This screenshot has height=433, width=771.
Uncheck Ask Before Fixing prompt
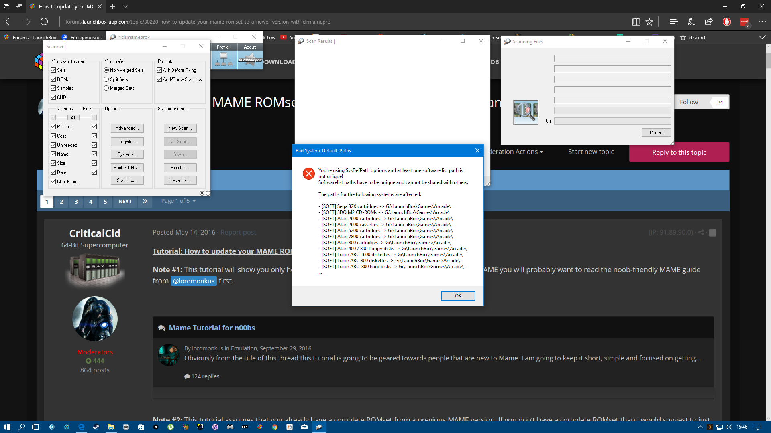coord(159,70)
